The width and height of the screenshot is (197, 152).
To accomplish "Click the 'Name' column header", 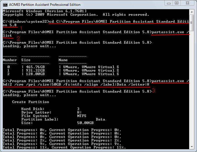I will [x=63, y=60].
